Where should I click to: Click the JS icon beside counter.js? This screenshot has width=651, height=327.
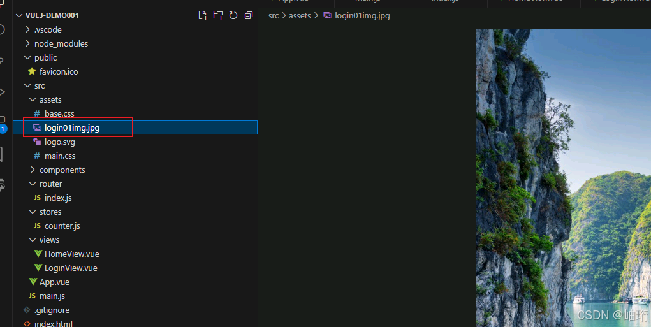click(37, 226)
